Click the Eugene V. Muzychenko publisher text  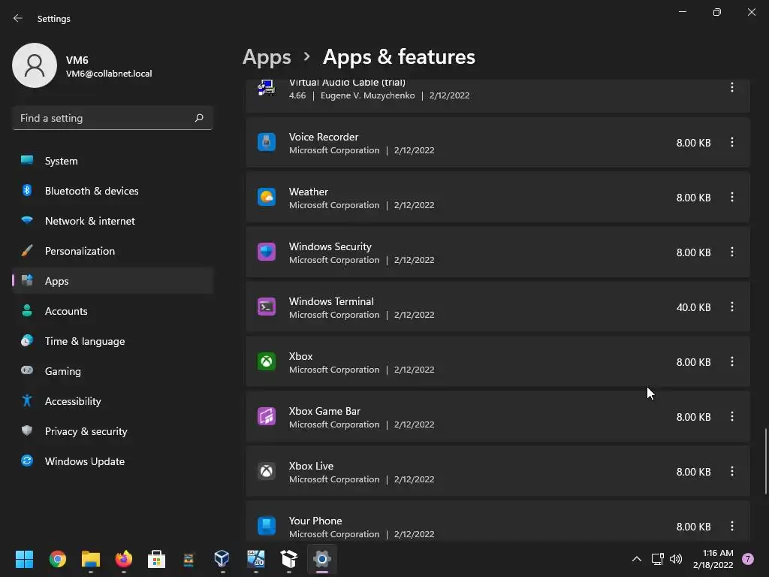[x=368, y=95]
